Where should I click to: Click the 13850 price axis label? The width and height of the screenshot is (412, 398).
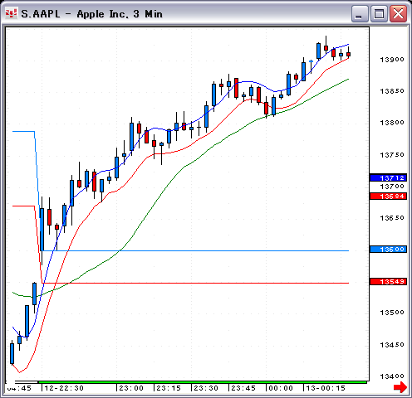click(x=392, y=91)
